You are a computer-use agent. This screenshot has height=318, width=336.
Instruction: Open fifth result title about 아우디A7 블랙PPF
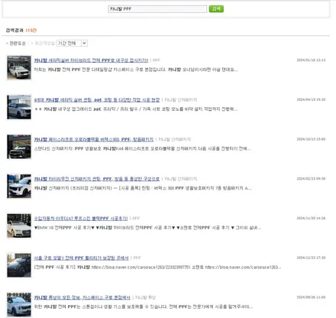pyautogui.click(x=81, y=219)
